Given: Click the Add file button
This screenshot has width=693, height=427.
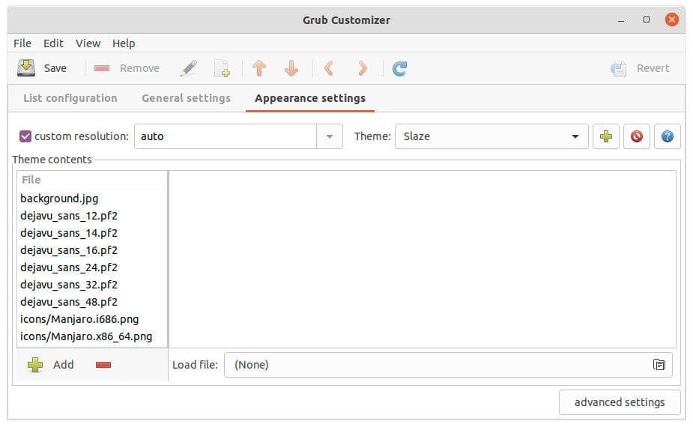Looking at the screenshot, I should 51,365.
